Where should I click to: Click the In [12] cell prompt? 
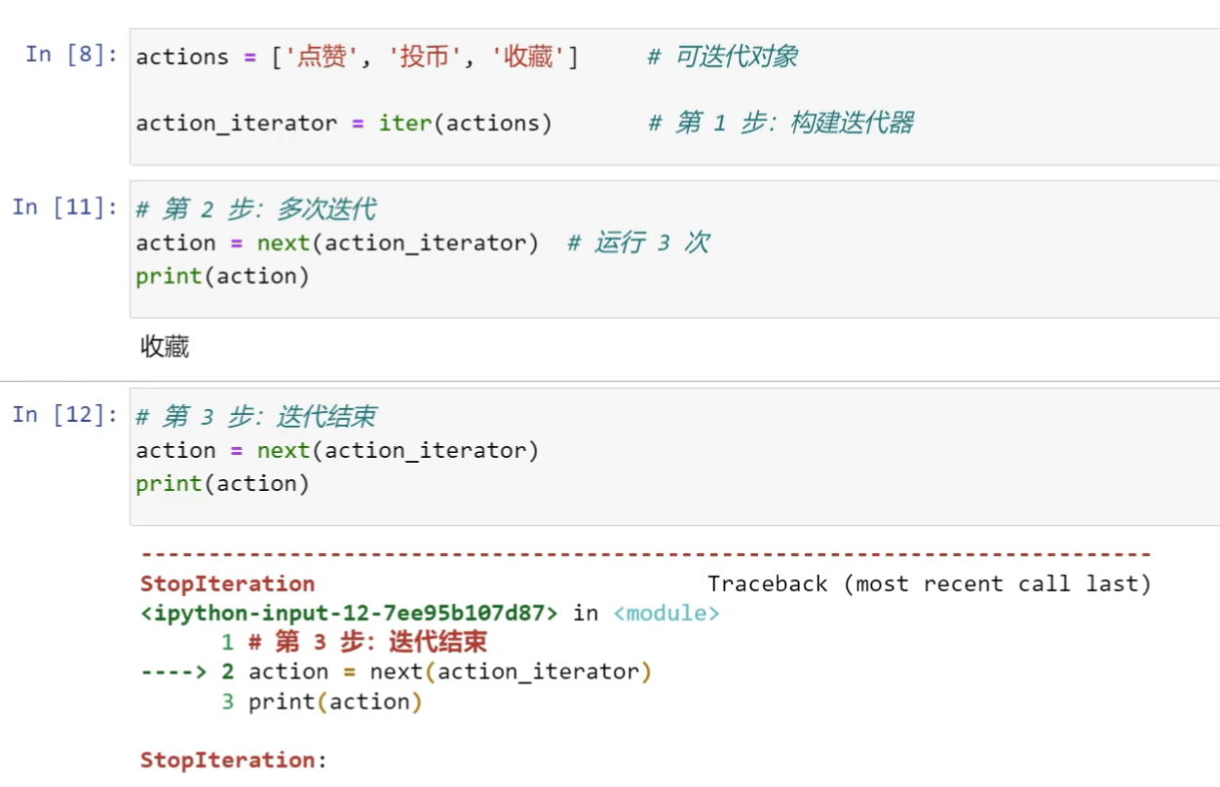point(64,415)
